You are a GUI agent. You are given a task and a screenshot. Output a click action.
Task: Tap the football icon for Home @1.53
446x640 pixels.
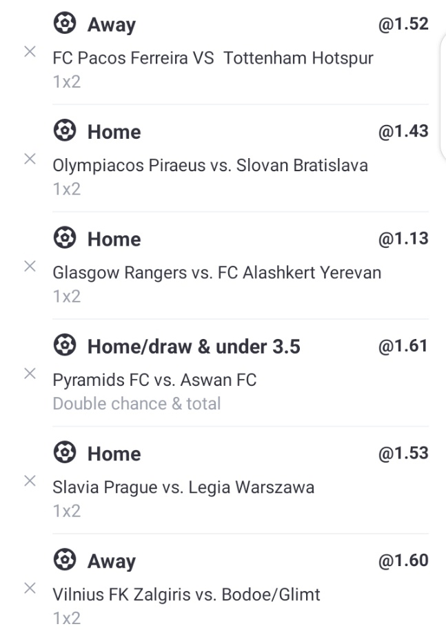(64, 453)
